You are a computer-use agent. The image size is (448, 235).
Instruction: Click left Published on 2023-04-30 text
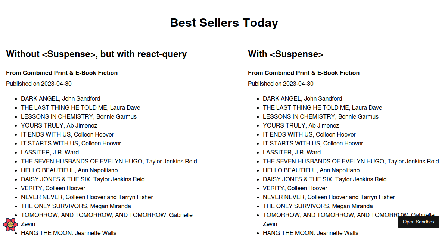[39, 84]
